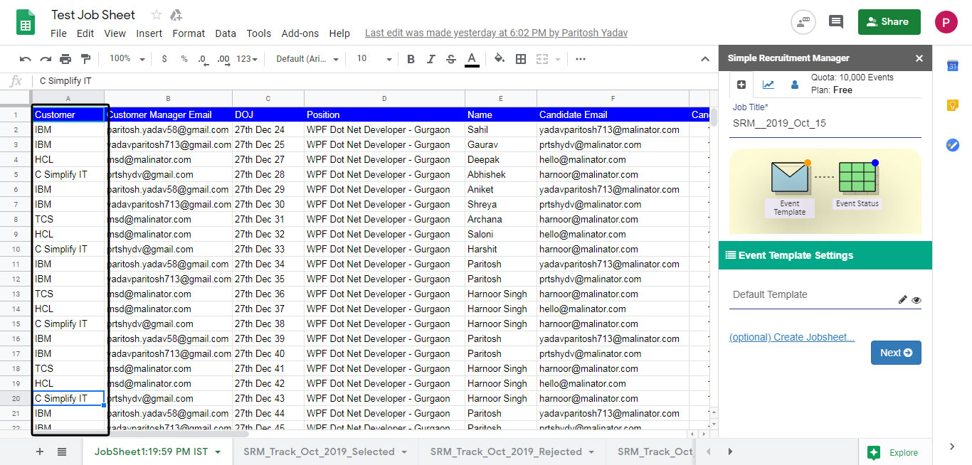The width and height of the screenshot is (972, 465).
Task: Open the File menu
Action: [x=58, y=33]
